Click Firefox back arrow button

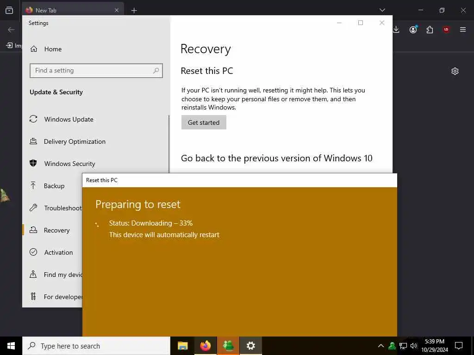click(11, 30)
